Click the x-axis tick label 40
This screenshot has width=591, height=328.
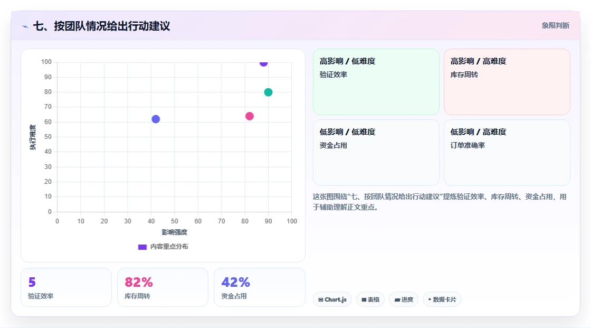[x=151, y=221]
